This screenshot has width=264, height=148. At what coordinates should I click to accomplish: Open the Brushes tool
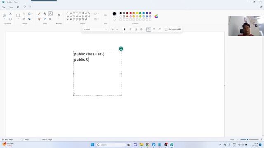coord(59,15)
